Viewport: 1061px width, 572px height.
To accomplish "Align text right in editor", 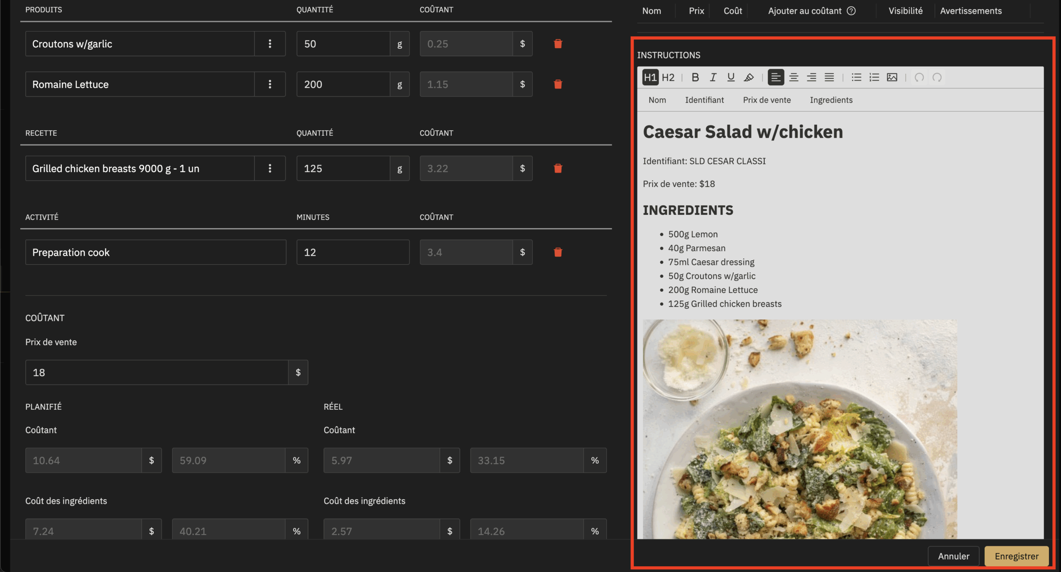I will coord(811,77).
